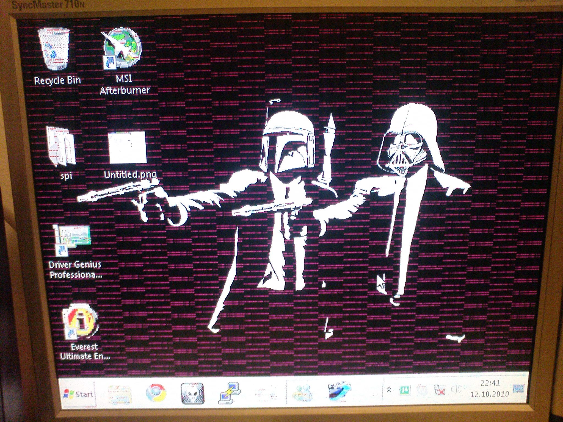The height and width of the screenshot is (422, 563).
Task: Select the 'Recycle Bin' label text
Action: point(57,80)
